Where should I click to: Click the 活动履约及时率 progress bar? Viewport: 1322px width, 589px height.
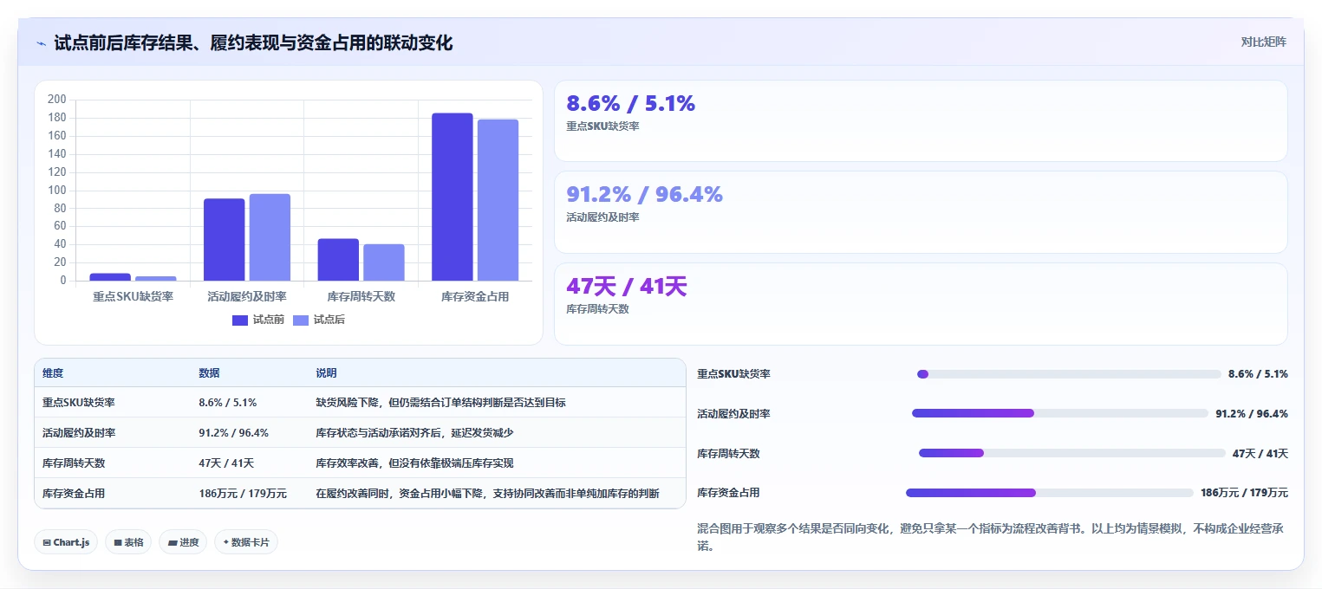click(1059, 413)
